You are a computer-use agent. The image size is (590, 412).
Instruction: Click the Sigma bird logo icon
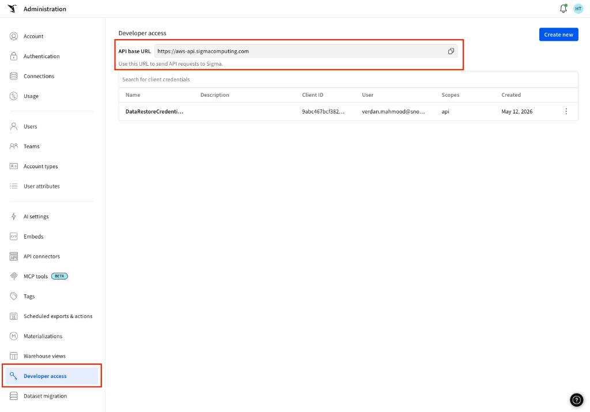(x=12, y=9)
